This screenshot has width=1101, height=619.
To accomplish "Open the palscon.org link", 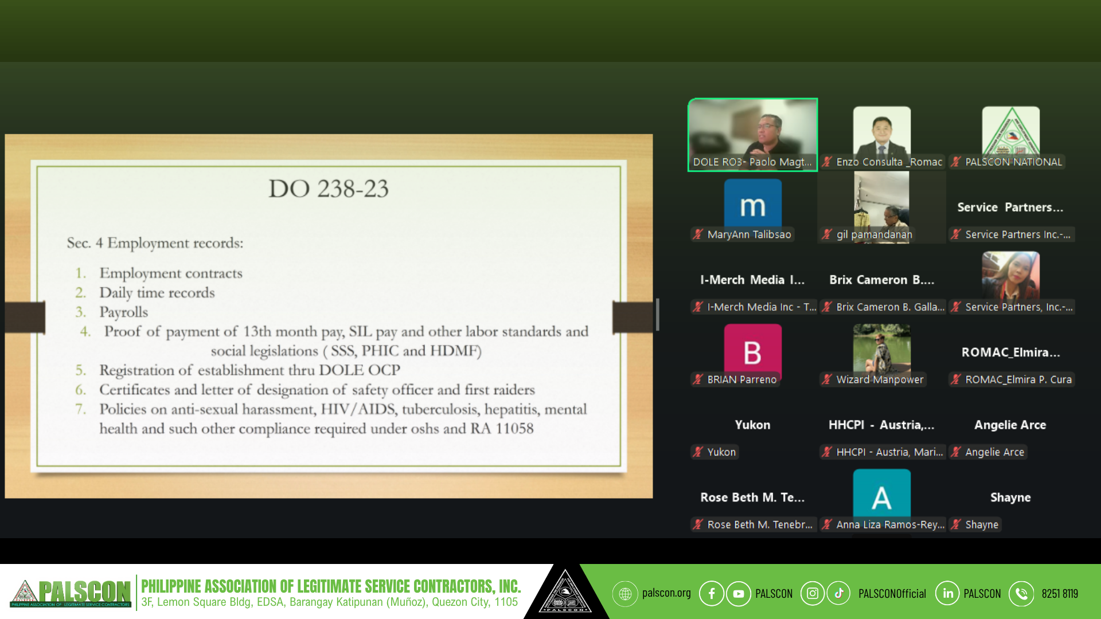I will pos(666,593).
